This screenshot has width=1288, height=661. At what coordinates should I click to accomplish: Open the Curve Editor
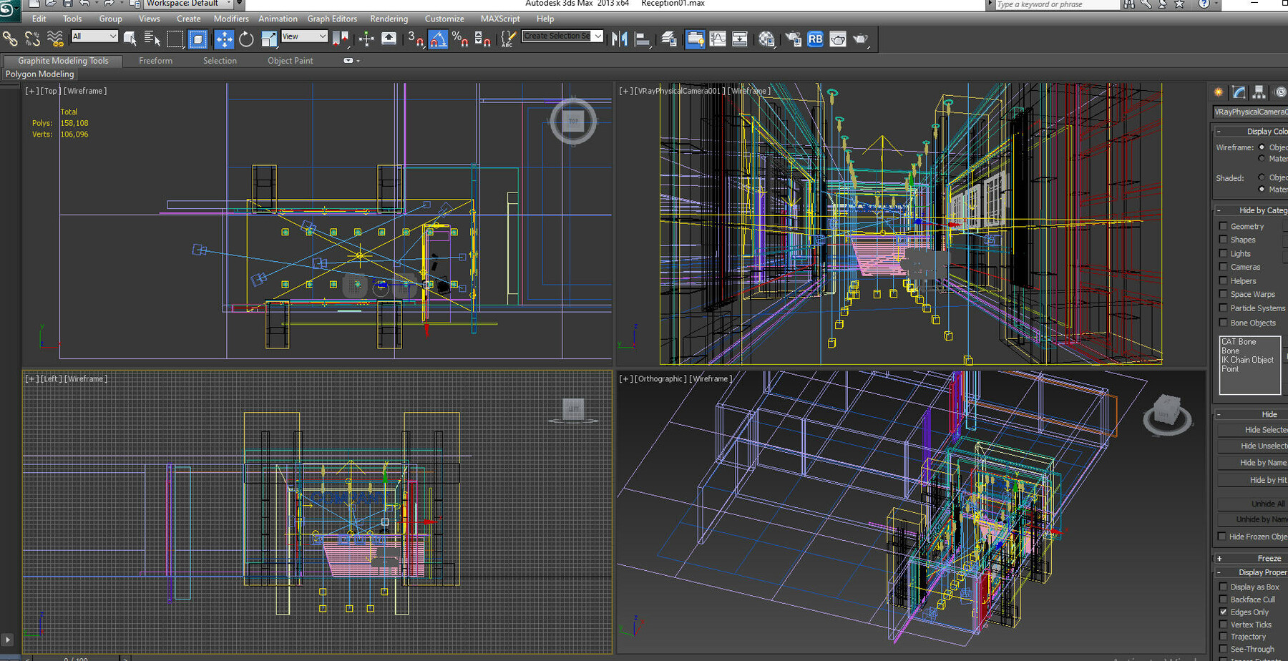[x=717, y=39]
